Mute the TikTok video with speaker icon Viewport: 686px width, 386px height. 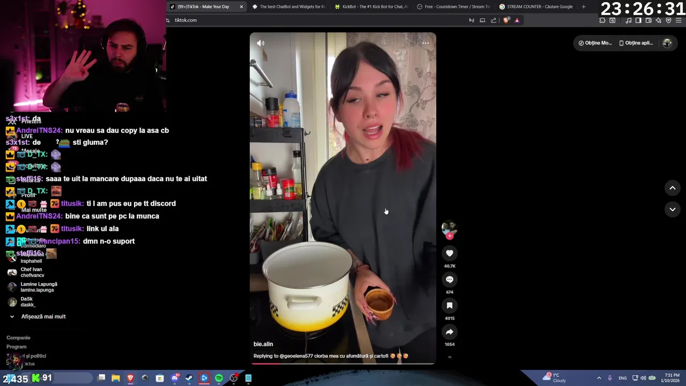[260, 43]
